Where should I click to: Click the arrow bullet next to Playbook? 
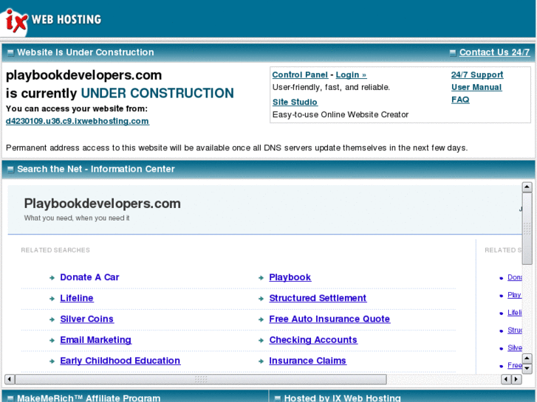coord(261,278)
